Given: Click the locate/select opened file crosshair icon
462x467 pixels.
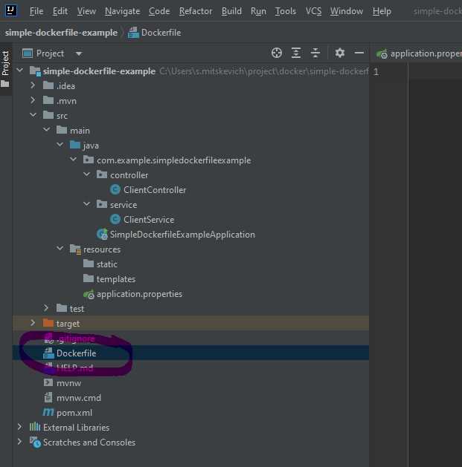Looking at the screenshot, I should tap(277, 53).
